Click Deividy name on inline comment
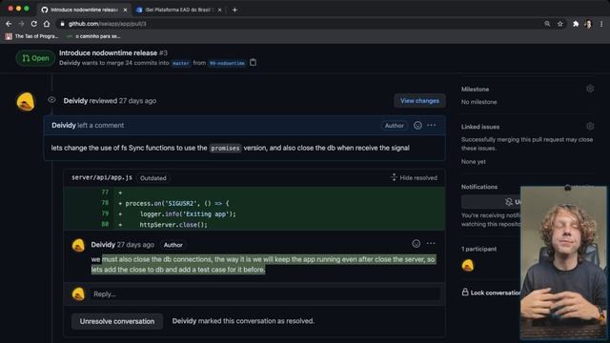 [103, 245]
